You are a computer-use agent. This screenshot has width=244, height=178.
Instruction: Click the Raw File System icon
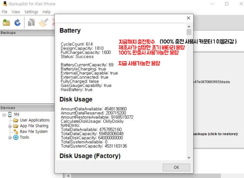pyautogui.click(x=16, y=131)
